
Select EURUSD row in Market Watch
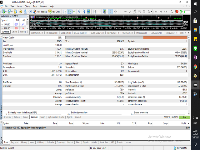tap(6, 24)
